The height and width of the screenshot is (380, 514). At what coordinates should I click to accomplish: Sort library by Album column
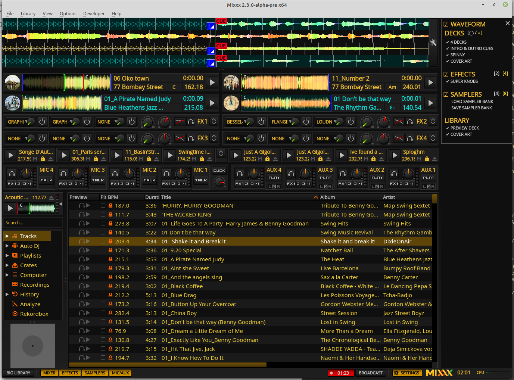[x=350, y=197]
